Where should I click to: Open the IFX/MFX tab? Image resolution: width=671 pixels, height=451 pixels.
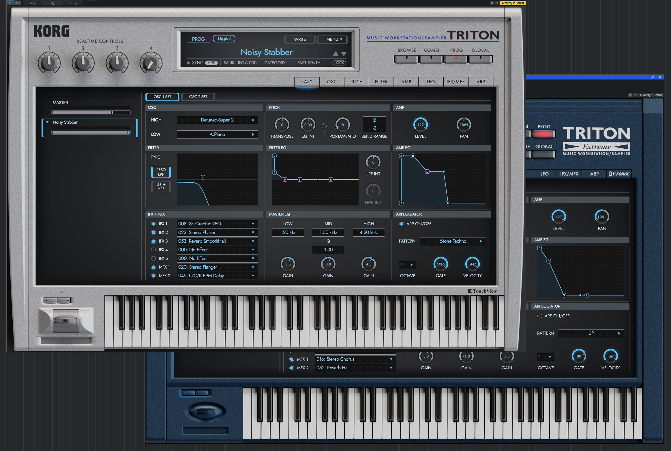click(x=456, y=82)
